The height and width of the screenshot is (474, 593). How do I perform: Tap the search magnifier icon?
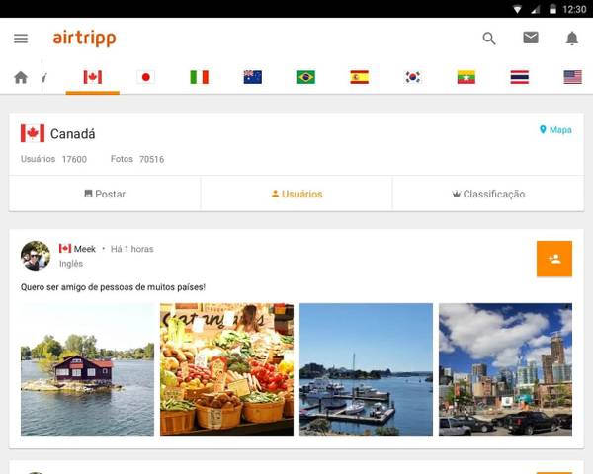coord(489,39)
